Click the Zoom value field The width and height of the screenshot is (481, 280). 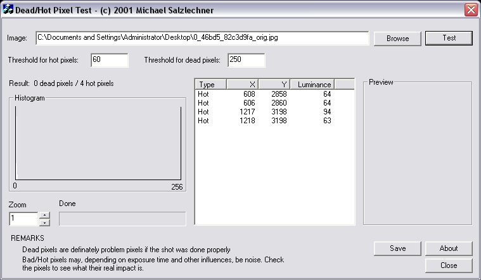click(23, 219)
